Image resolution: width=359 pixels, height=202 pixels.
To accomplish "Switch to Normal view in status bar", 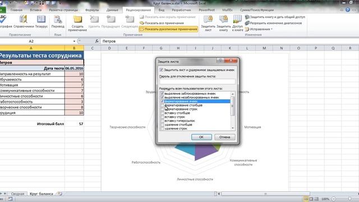I will [x=306, y=199].
